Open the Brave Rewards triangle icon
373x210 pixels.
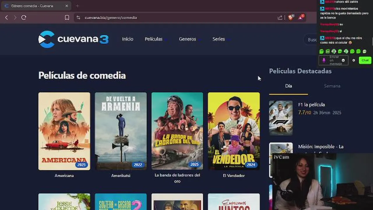point(301,17)
